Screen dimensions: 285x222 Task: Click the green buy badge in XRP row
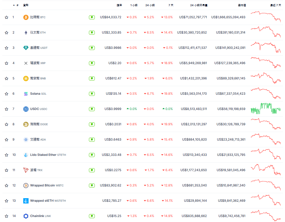(x=92, y=63)
